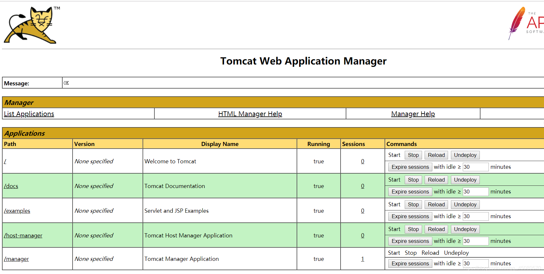Click the Sessions column header

(x=353, y=144)
